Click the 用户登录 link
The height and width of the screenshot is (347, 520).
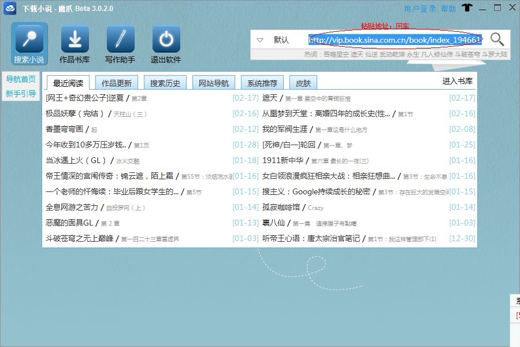click(420, 9)
